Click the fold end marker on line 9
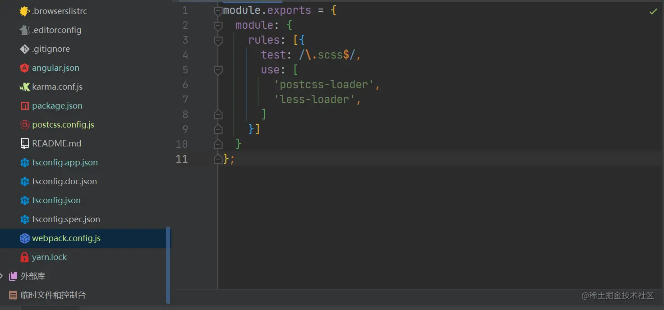Viewport: 664px width, 310px height. pos(218,129)
